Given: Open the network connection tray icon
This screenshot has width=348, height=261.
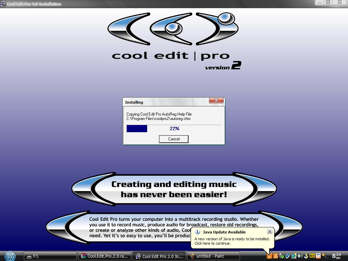Looking at the screenshot, I should [288, 256].
